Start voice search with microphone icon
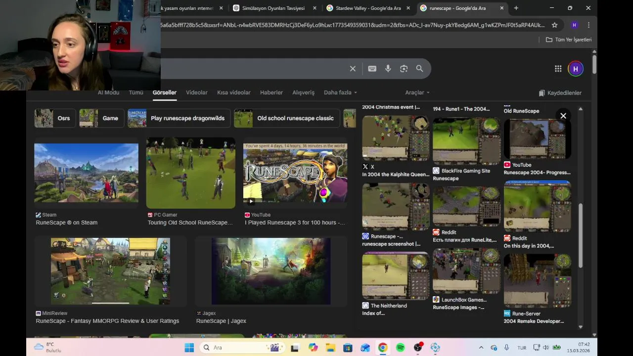Viewport: 633px width, 356px height. click(388, 69)
